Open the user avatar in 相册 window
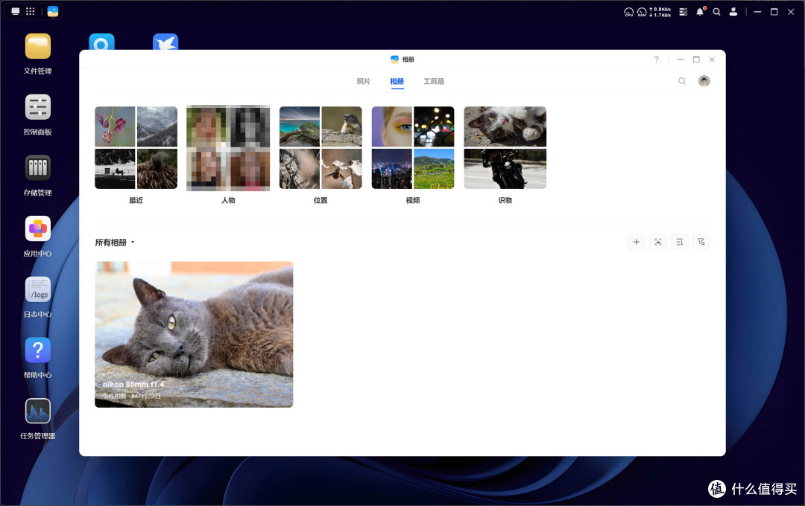 click(x=704, y=81)
